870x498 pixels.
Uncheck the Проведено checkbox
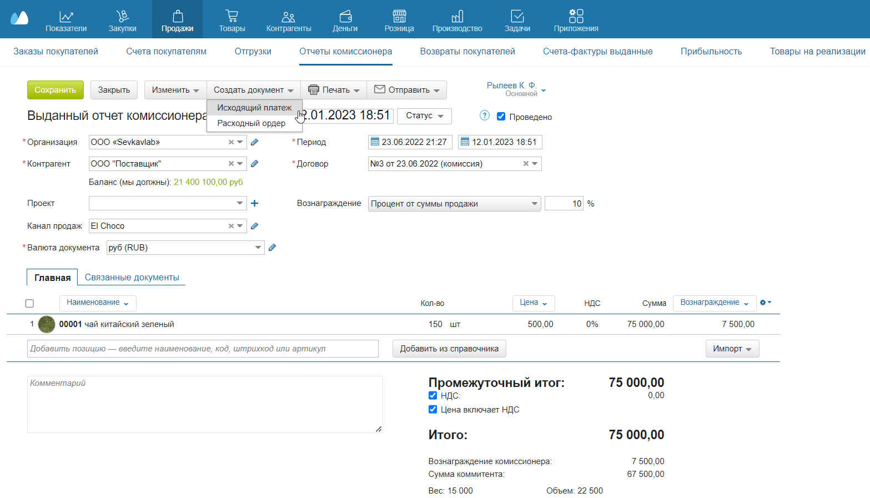point(501,117)
